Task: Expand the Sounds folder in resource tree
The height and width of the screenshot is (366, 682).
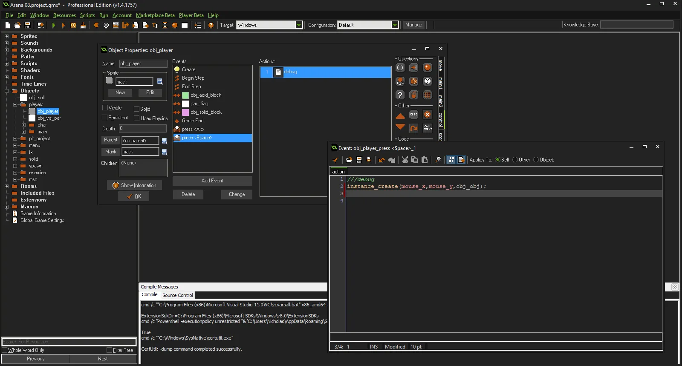Action: pyautogui.click(x=6, y=43)
